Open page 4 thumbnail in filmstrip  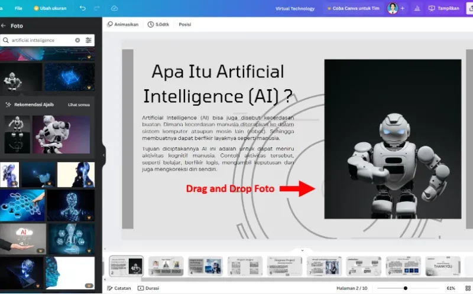click(205, 266)
